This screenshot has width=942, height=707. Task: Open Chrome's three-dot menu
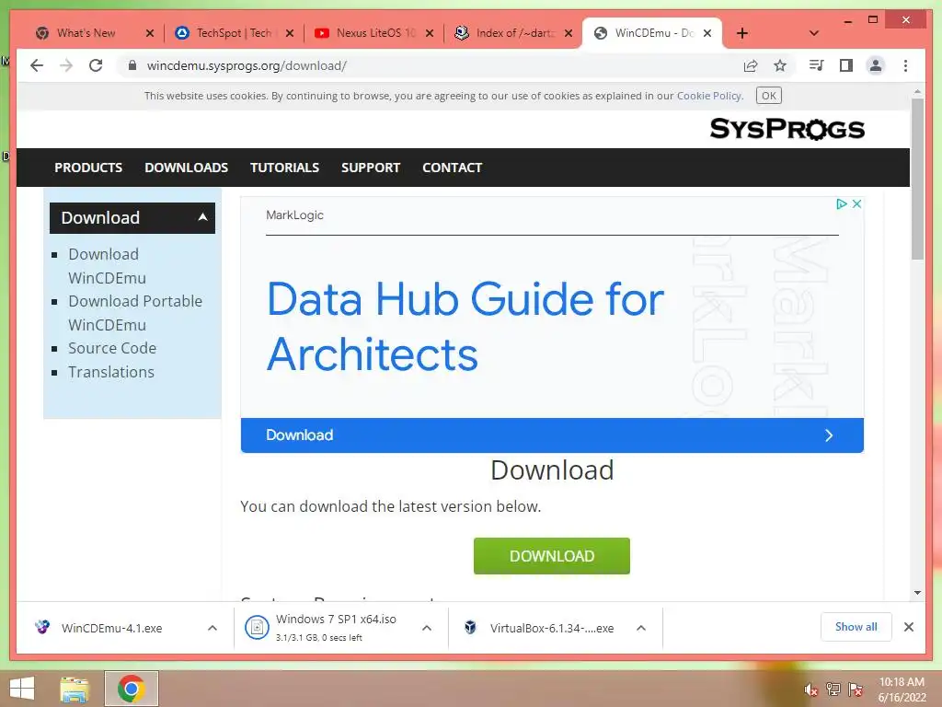905,65
